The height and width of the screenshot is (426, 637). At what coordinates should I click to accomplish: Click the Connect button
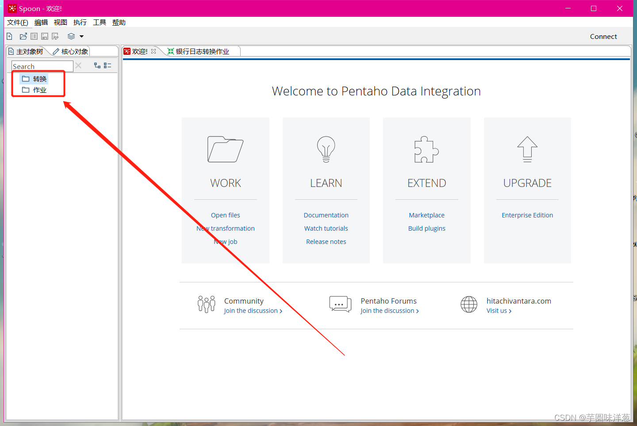pyautogui.click(x=603, y=37)
